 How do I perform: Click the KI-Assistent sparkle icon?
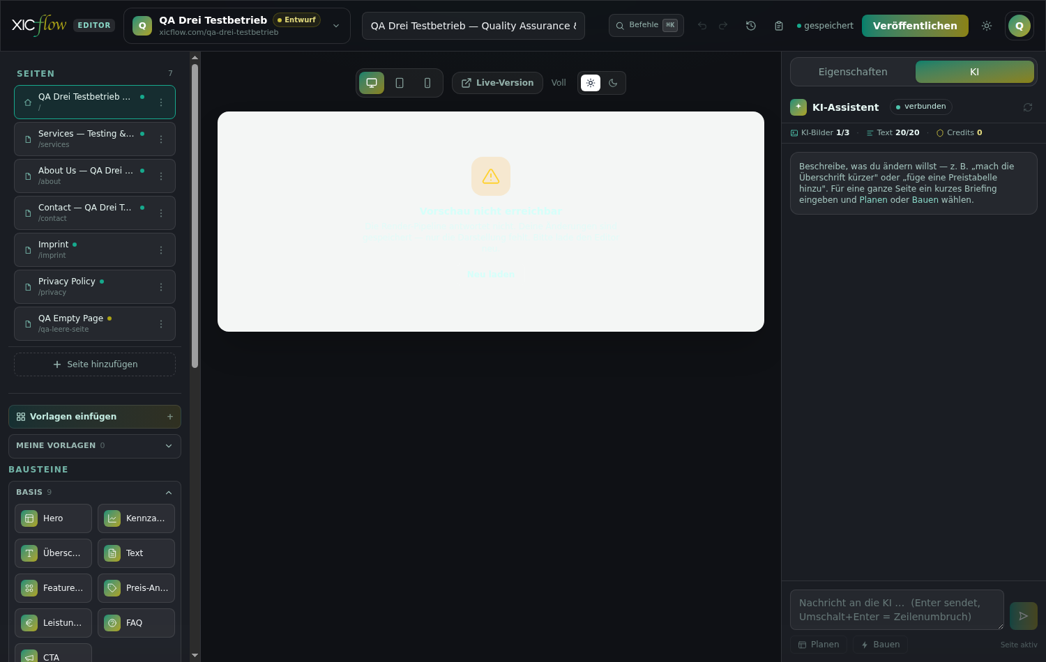pos(798,107)
